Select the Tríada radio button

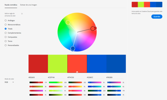click(x=6, y=29)
